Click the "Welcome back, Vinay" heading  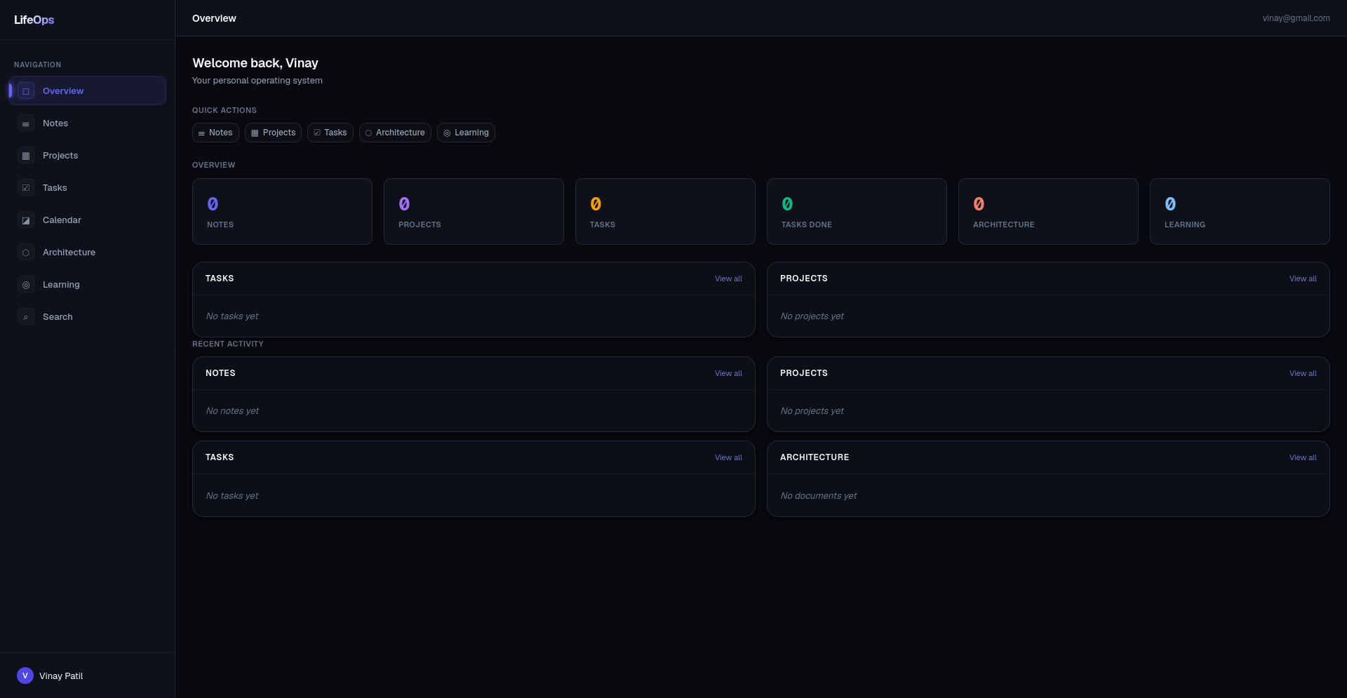(x=255, y=63)
